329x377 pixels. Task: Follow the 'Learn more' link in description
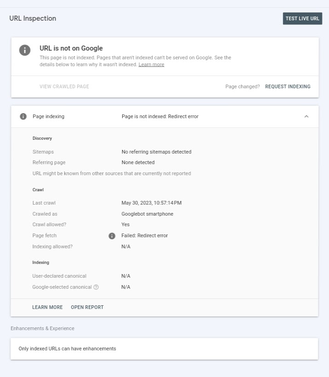(x=151, y=64)
